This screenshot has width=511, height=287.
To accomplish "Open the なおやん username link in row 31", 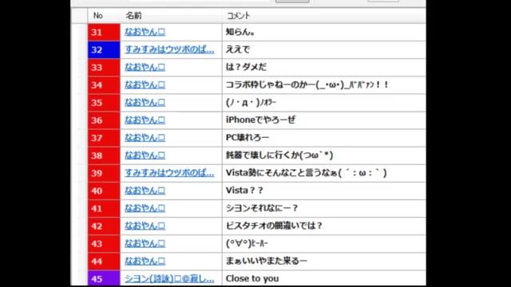I will click(145, 32).
